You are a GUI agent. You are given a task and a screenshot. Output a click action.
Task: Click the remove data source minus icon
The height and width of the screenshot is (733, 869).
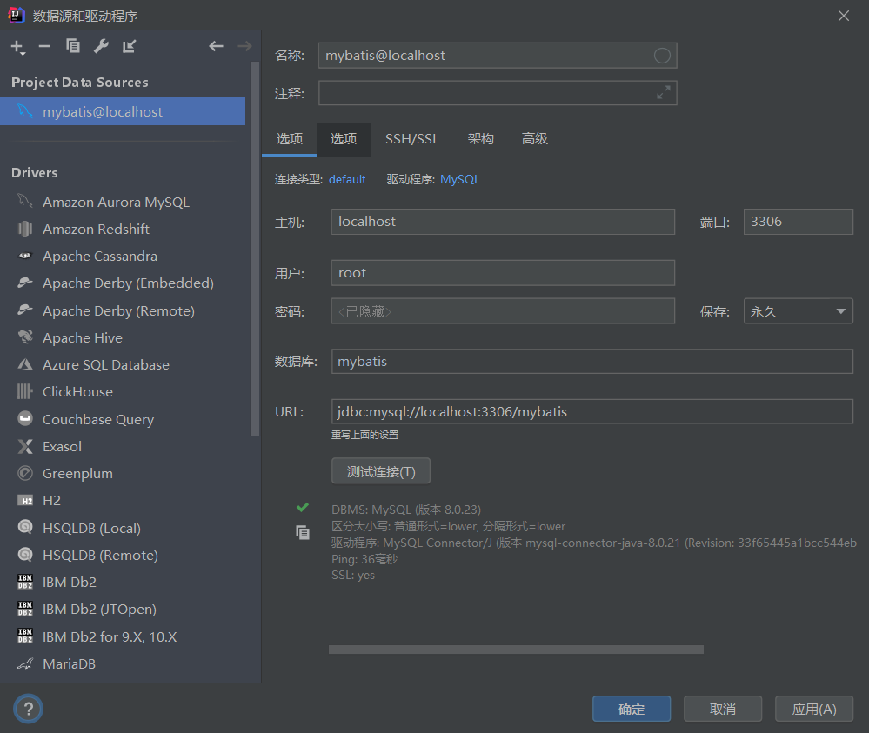pos(44,47)
